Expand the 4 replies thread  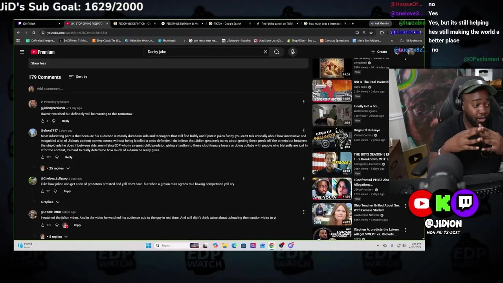[x=50, y=202]
